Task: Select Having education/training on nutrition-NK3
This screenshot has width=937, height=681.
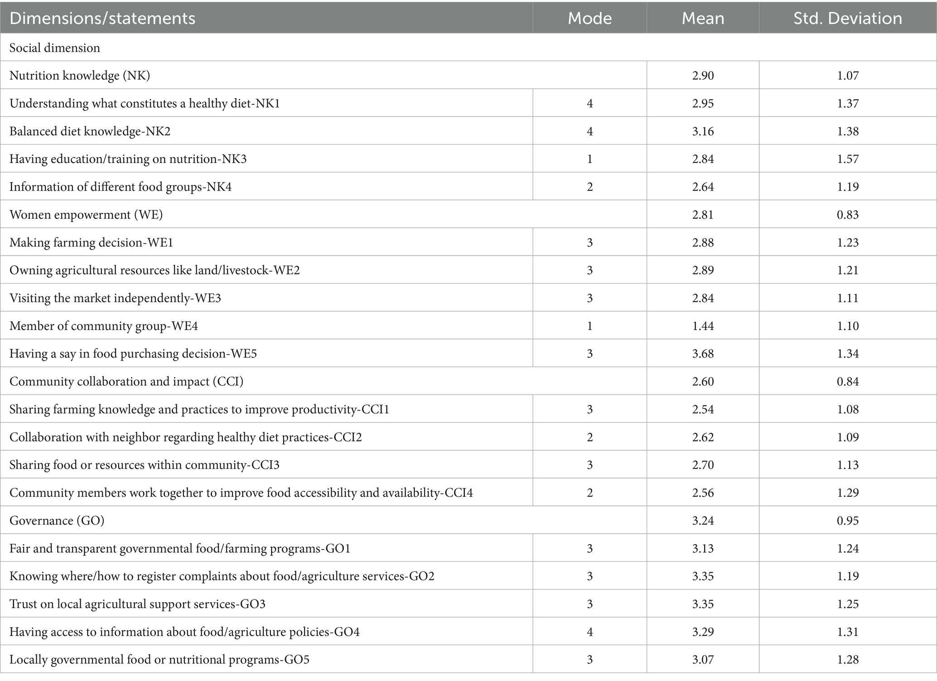Action: pos(128,159)
